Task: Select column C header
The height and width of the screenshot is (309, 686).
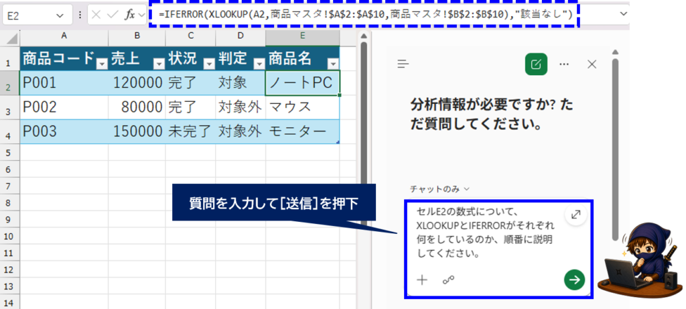Action: point(190,37)
